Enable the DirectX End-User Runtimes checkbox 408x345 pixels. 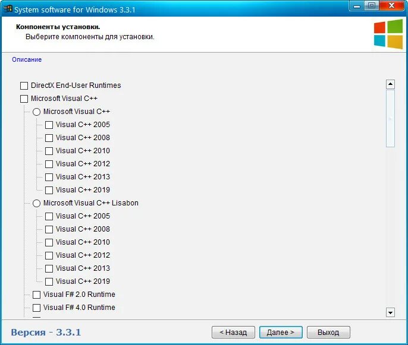[24, 86]
